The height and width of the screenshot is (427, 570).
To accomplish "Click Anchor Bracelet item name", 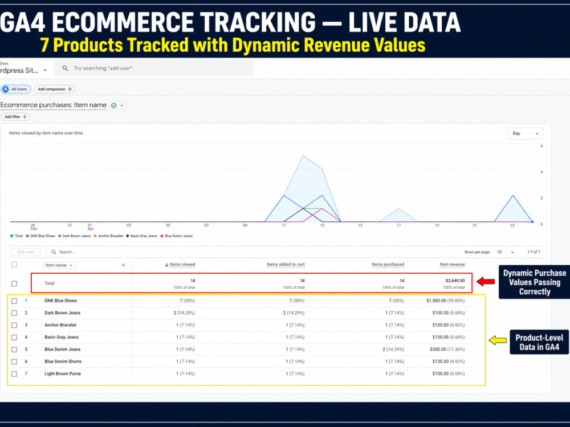I will click(60, 325).
